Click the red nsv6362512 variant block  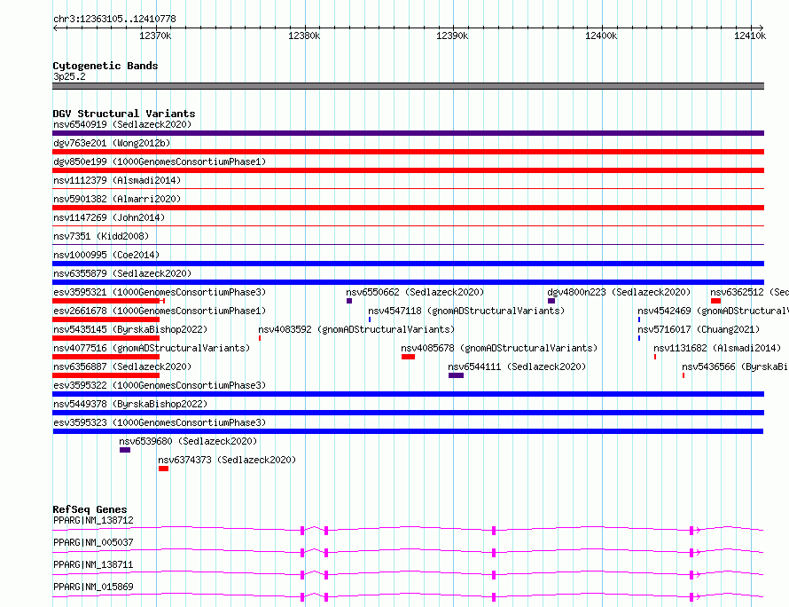pos(716,301)
